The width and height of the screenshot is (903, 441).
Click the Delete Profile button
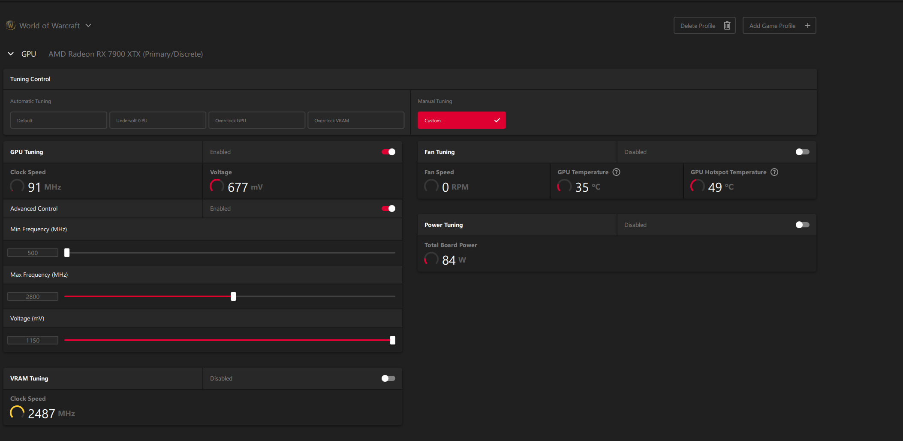pos(704,25)
